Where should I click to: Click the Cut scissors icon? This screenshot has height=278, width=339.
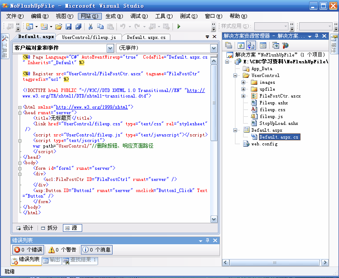point(90,27)
